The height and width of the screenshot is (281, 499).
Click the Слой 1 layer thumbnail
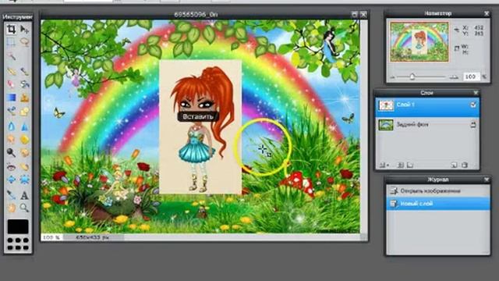pyautogui.click(x=386, y=105)
